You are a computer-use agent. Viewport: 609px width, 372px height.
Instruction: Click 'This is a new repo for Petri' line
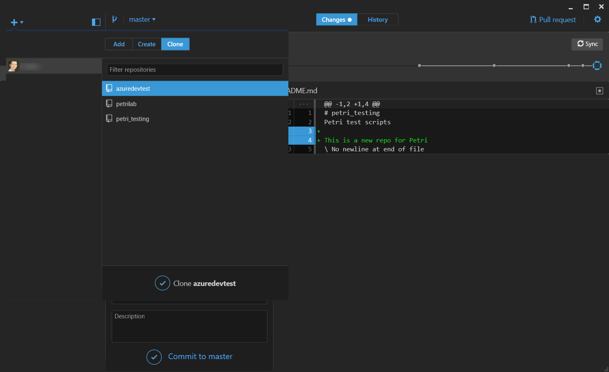coord(376,140)
